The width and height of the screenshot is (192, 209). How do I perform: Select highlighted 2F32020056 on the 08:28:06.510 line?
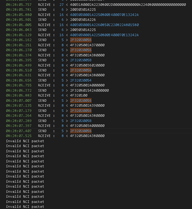pyautogui.click(x=81, y=70)
